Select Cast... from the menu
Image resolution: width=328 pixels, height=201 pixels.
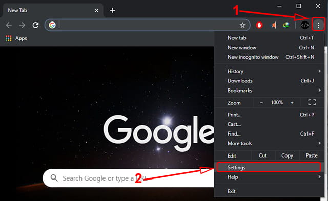point(269,124)
